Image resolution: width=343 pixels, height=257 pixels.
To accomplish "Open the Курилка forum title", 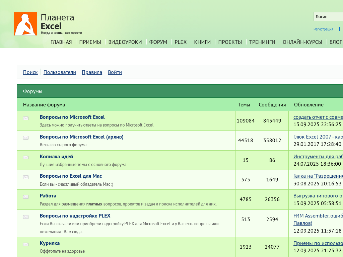I will pos(50,243).
